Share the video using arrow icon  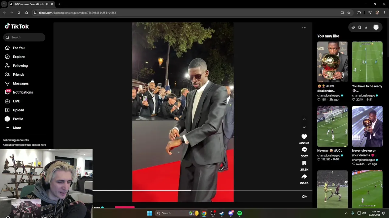coord(304,177)
